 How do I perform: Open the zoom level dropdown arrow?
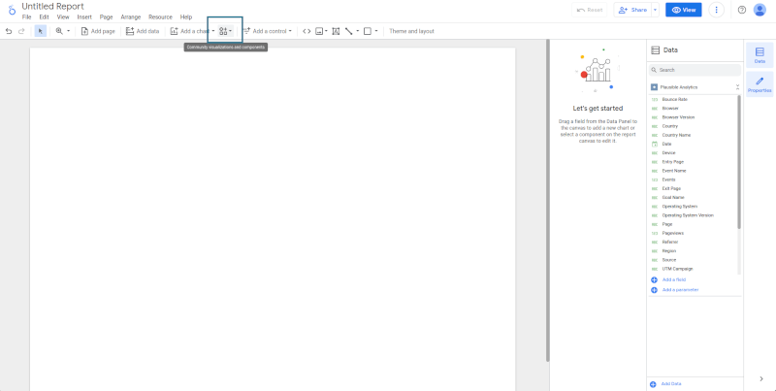[x=68, y=31]
